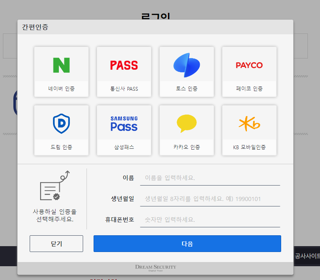
Task: Focus the 생년월일 birthdate input field
Action: (210, 199)
